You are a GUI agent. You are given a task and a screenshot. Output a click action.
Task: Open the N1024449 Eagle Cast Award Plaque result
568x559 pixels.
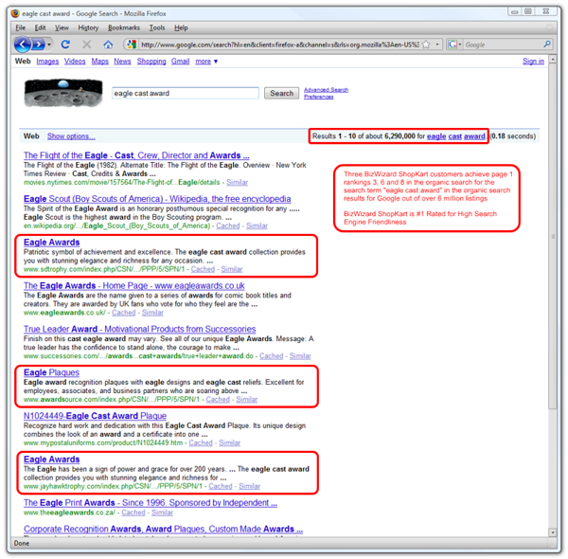95,416
